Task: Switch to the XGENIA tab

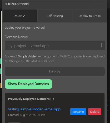Action: [20, 16]
